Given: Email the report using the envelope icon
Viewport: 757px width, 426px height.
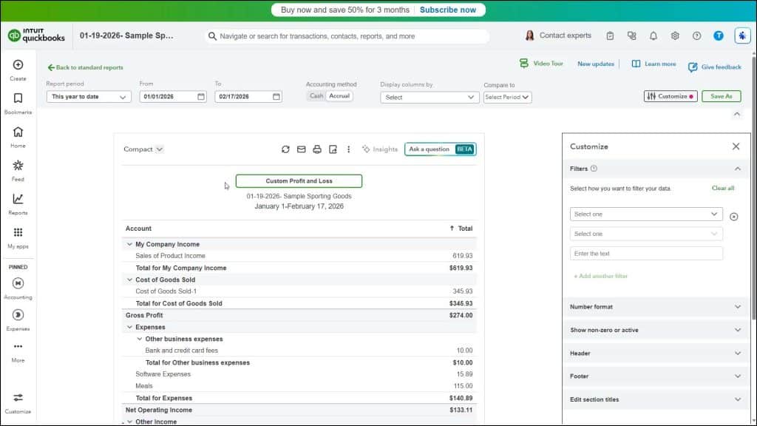Looking at the screenshot, I should [x=301, y=149].
